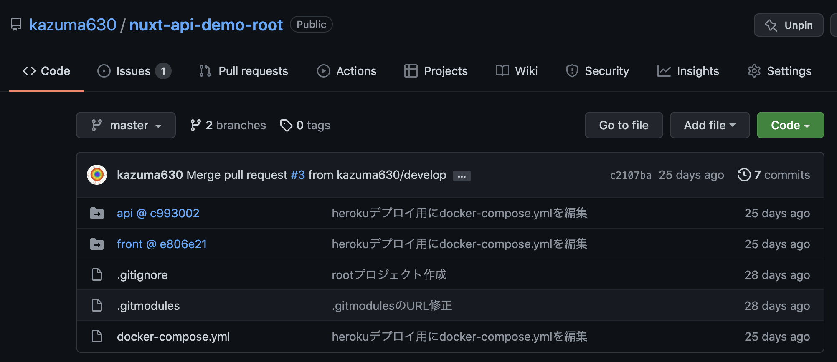The height and width of the screenshot is (362, 837).
Task: Click the Security shield icon
Action: click(x=572, y=71)
